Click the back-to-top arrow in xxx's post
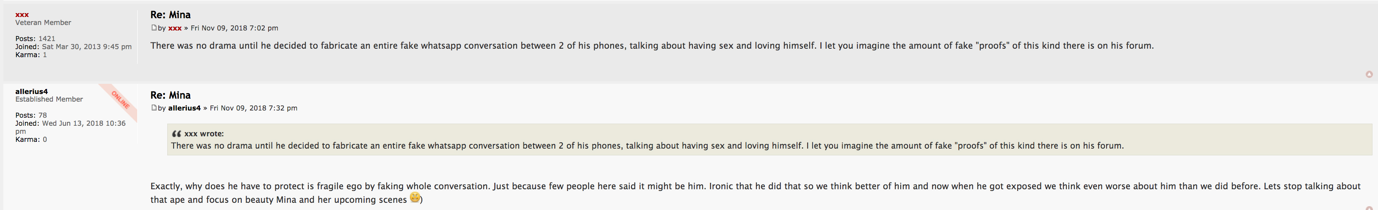 (1369, 74)
